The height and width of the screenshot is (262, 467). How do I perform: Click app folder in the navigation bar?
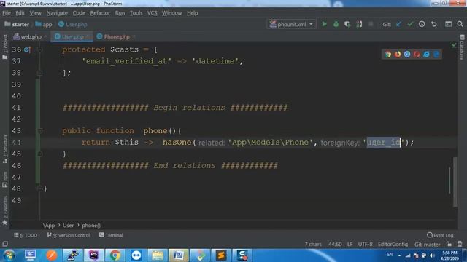44,24
